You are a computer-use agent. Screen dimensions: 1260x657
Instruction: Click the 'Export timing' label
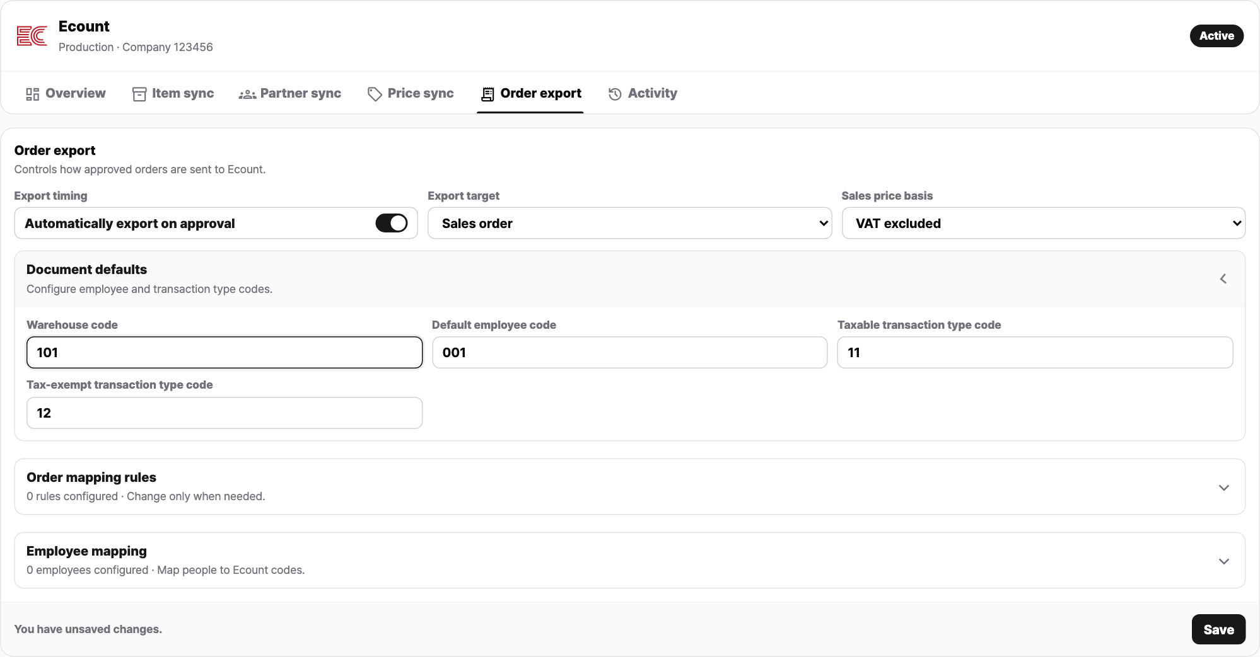pos(51,196)
